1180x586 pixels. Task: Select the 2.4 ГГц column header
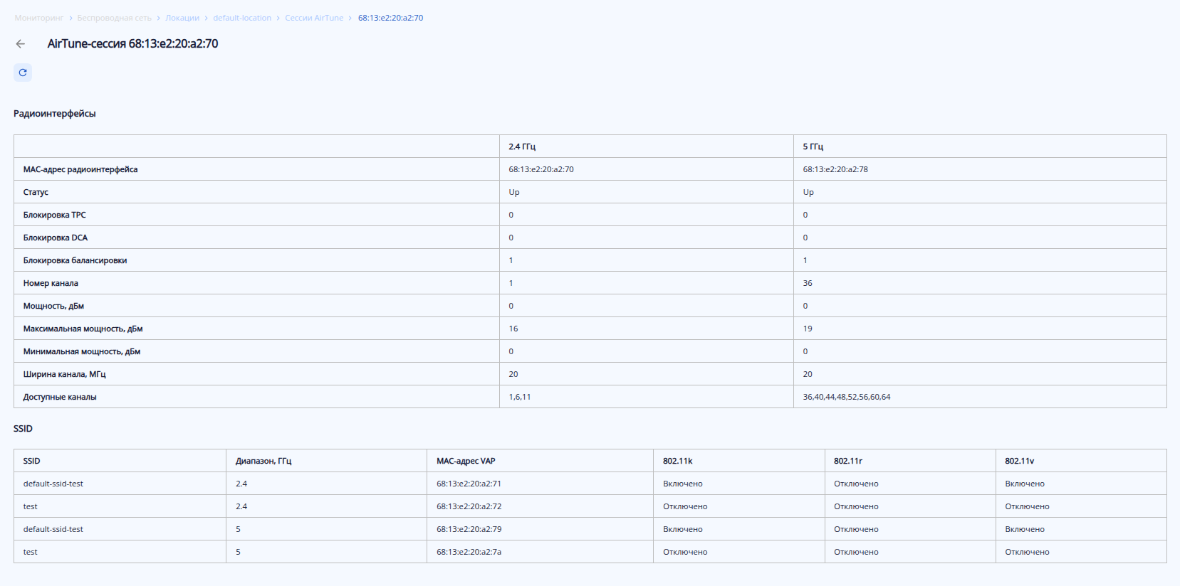pyautogui.click(x=522, y=146)
